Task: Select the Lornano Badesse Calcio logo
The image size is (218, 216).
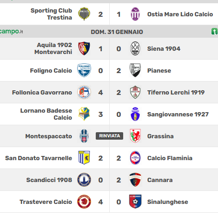Action: (x=84, y=114)
